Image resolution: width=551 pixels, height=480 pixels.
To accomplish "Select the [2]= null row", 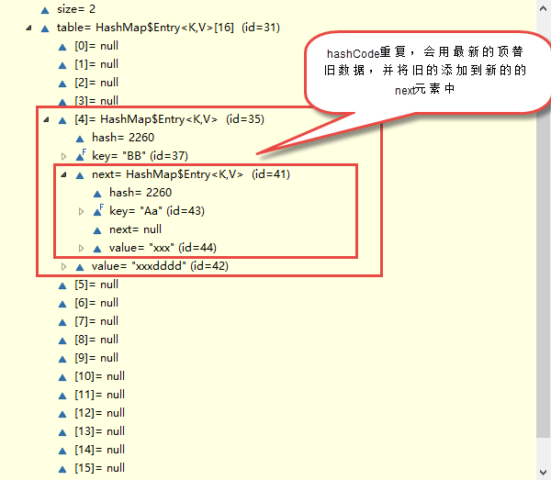I will pyautogui.click(x=96, y=83).
